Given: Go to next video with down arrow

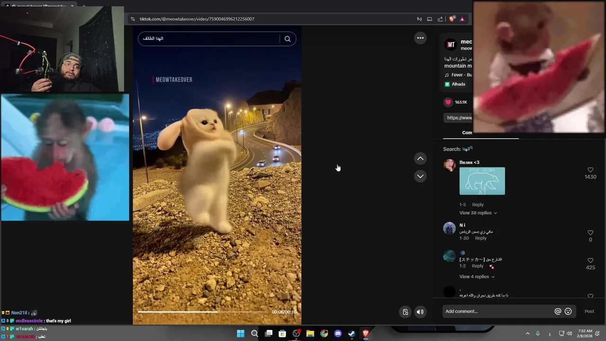Looking at the screenshot, I should pyautogui.click(x=420, y=176).
